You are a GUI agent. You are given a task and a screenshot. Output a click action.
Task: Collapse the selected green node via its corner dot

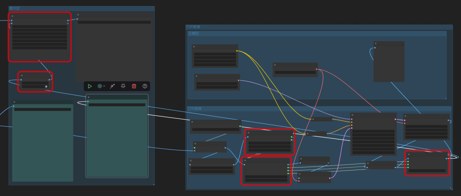point(88,97)
